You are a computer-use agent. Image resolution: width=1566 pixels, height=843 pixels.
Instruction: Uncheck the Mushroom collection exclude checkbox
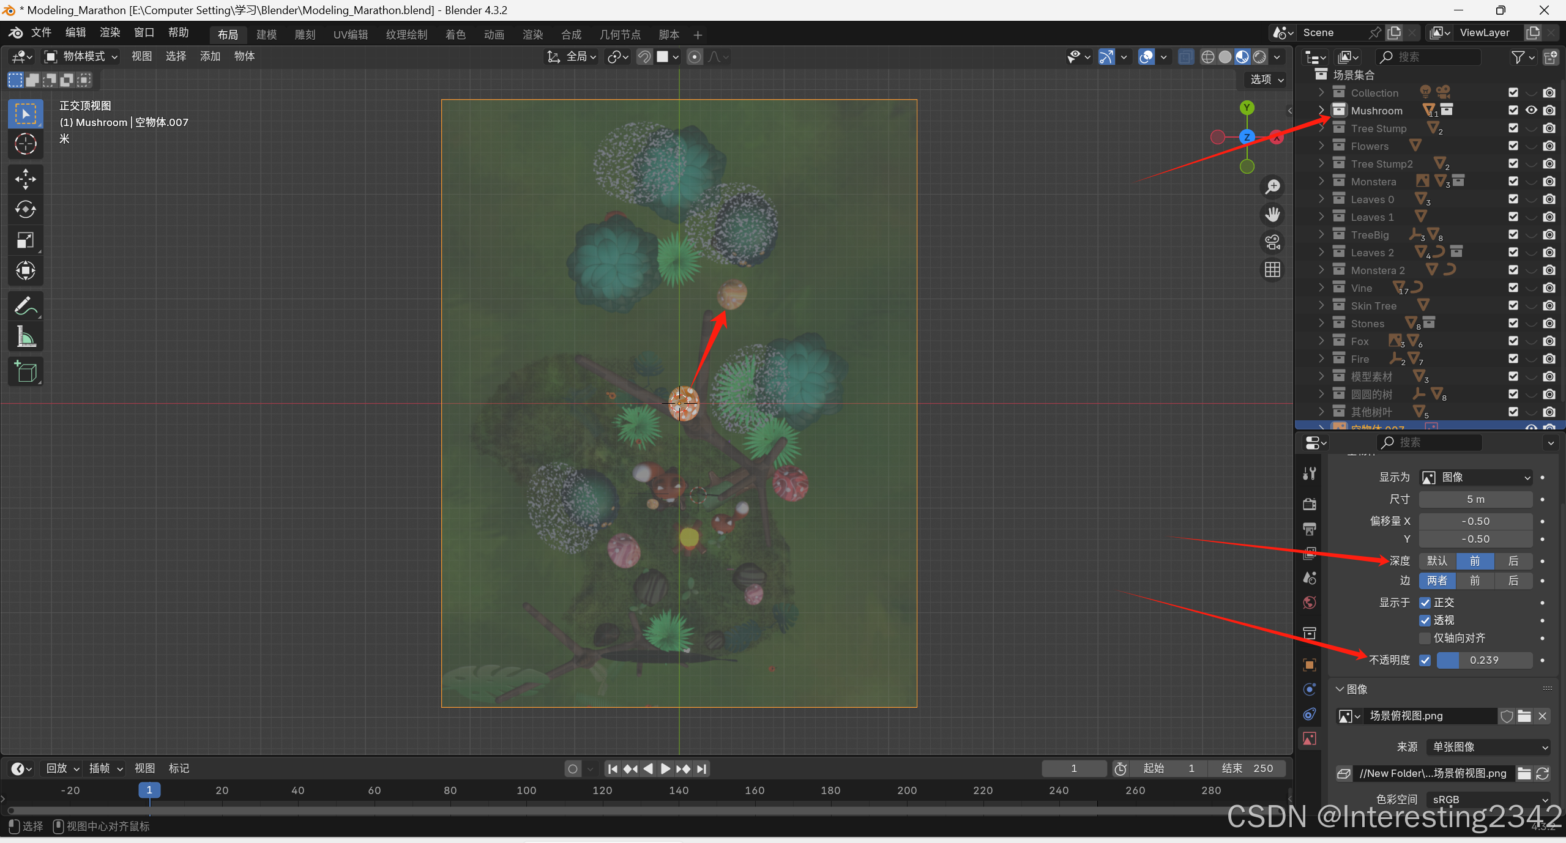(1513, 110)
